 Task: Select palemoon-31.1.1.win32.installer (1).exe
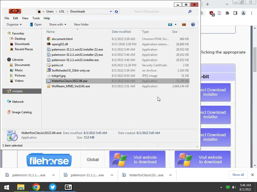(x=77, y=49)
